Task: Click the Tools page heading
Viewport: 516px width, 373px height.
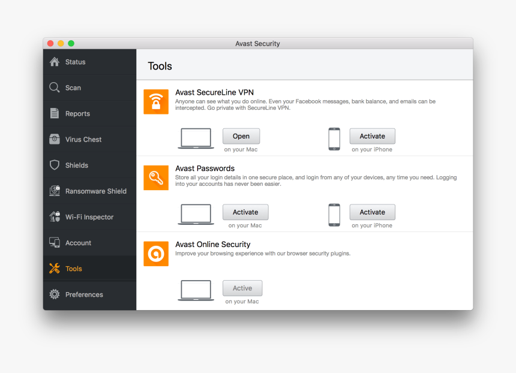Action: pos(160,66)
